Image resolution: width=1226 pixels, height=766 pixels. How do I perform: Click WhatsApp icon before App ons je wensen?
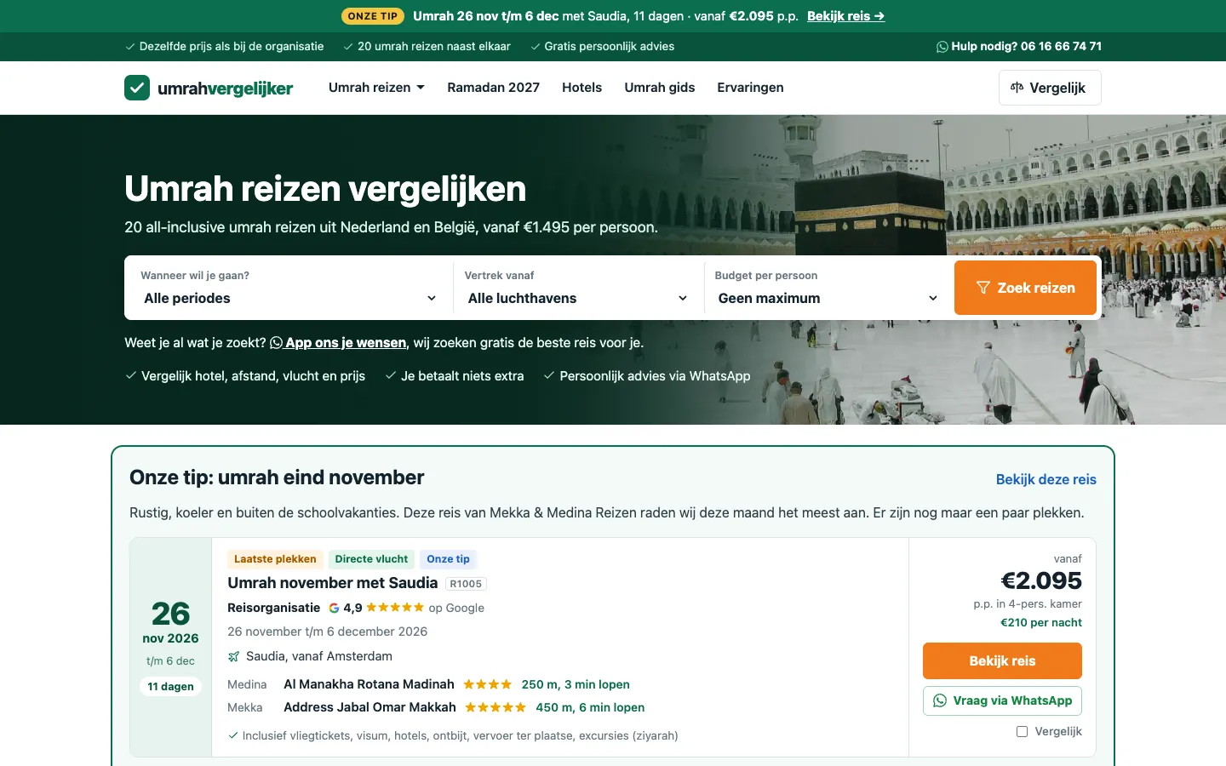(x=276, y=343)
